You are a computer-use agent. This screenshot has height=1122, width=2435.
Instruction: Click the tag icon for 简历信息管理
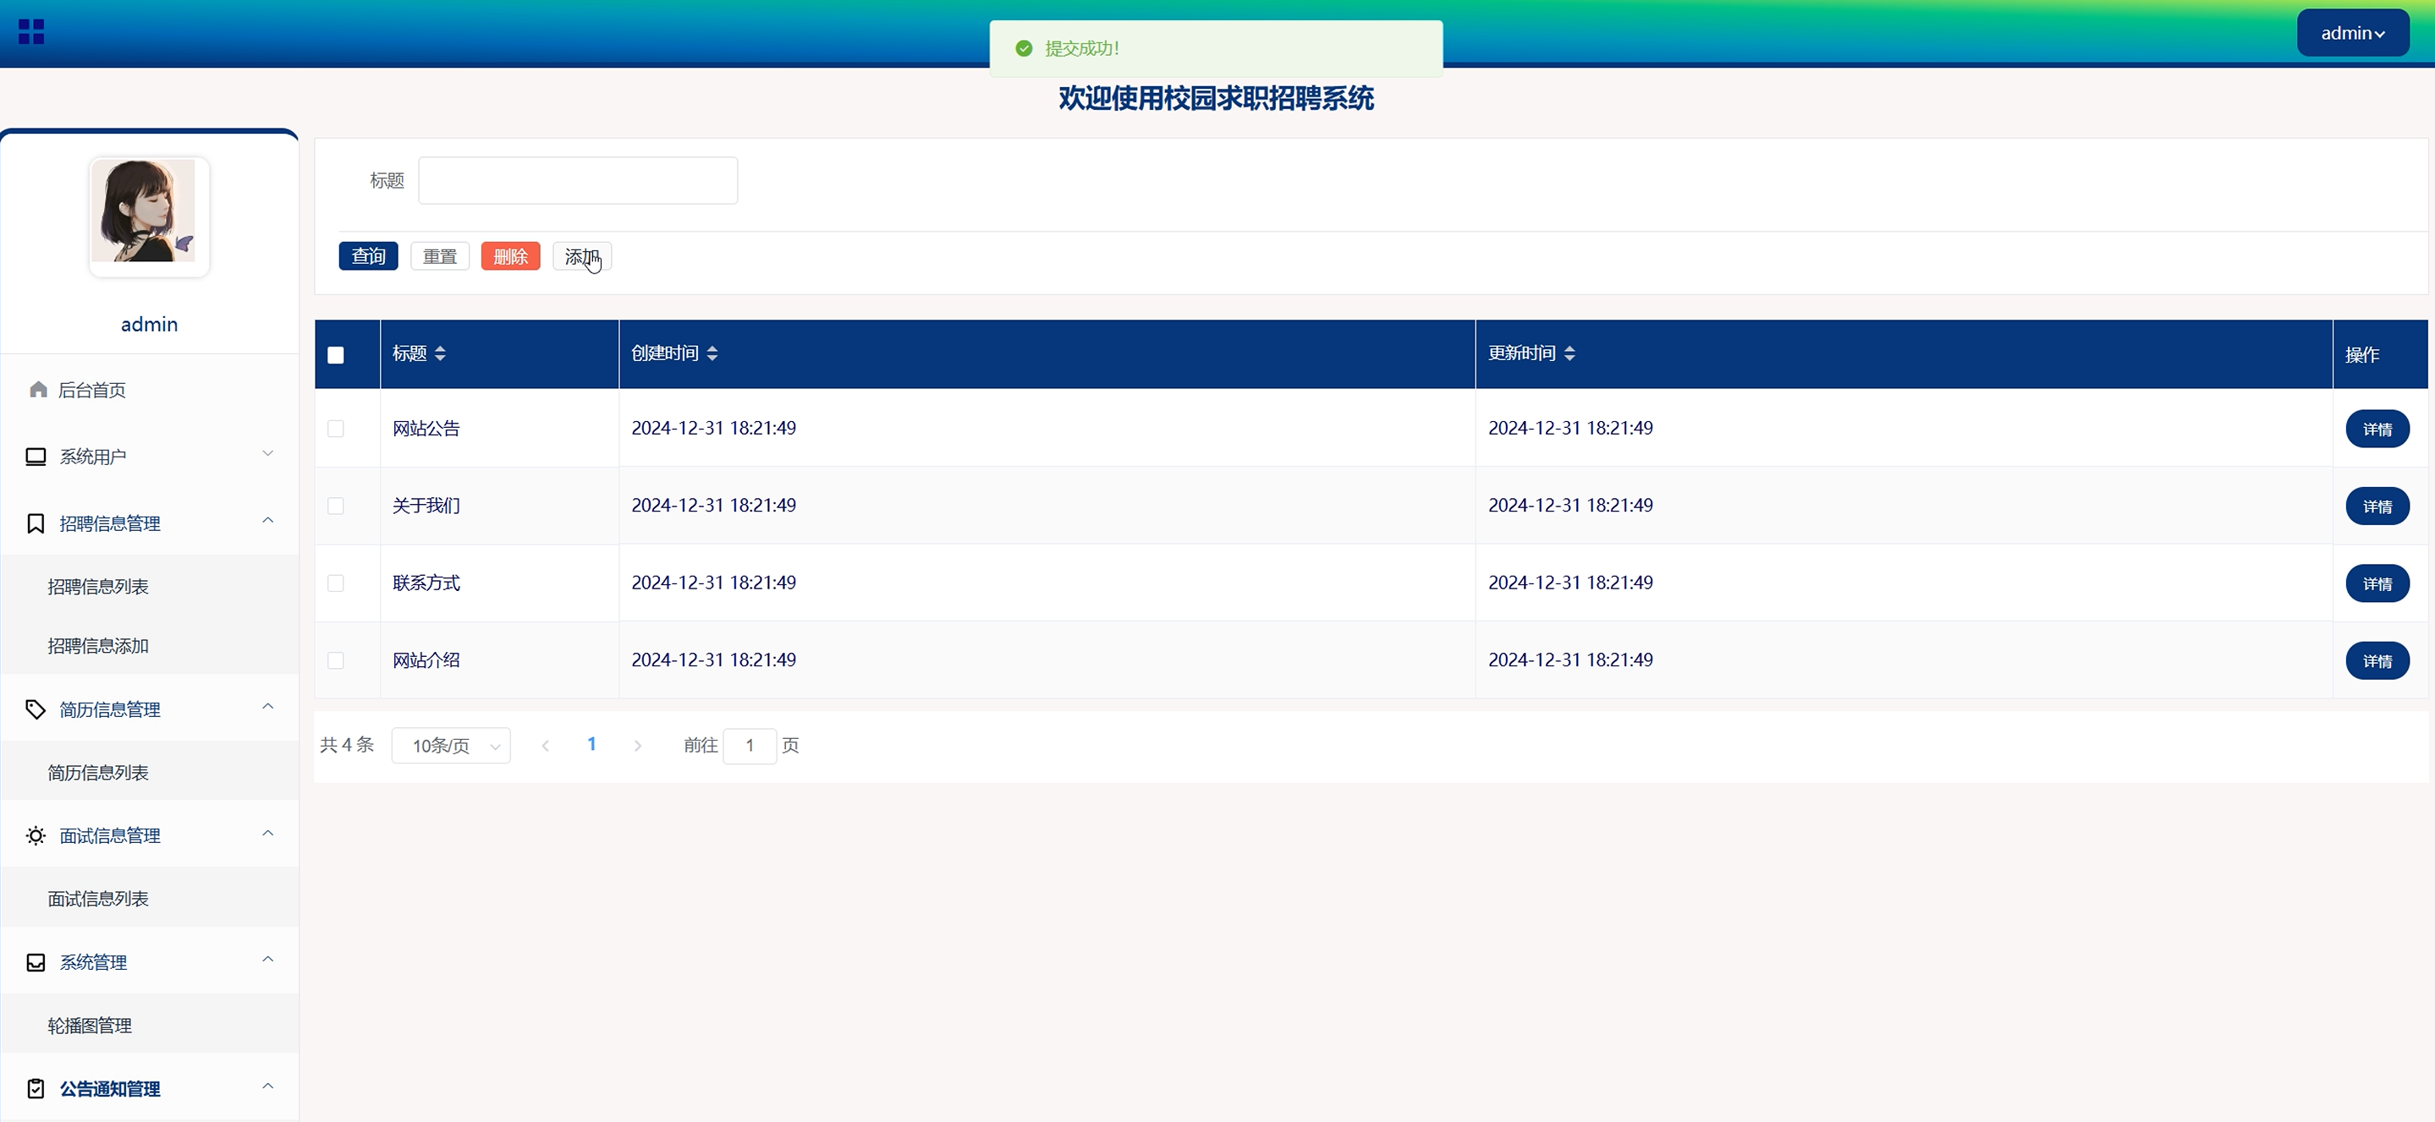[x=36, y=709]
